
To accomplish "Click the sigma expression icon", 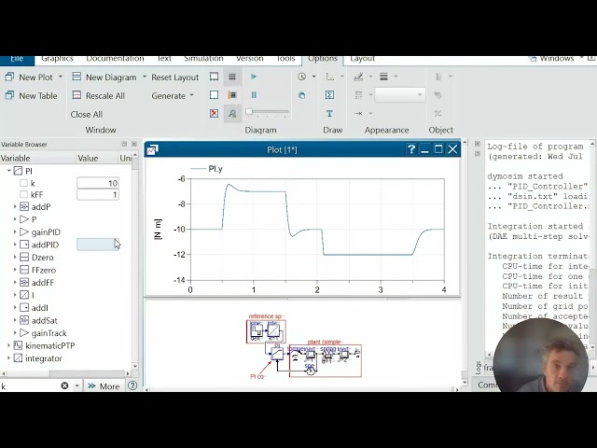I will 329,95.
